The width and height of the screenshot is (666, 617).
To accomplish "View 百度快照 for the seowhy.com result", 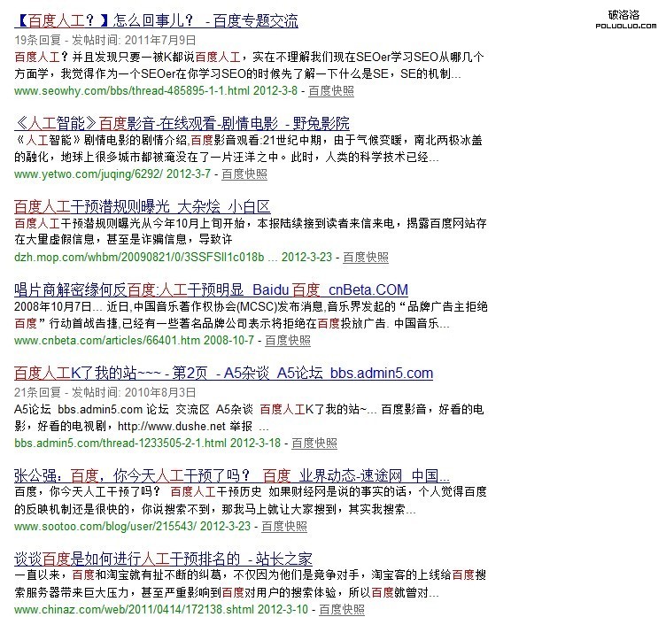I will click(331, 90).
